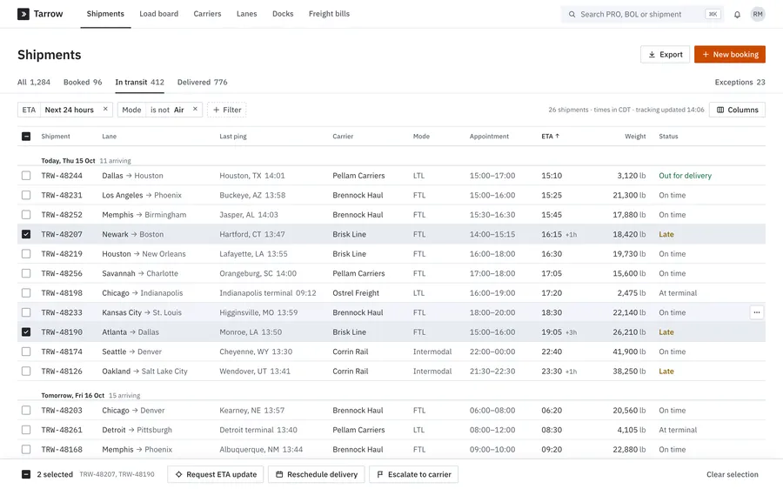Click the Export button
Viewport: 783px width, 489px height.
[x=666, y=55]
